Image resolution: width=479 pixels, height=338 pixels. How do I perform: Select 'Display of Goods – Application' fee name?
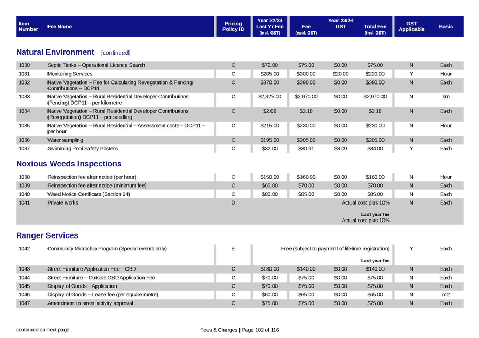[82, 286]
